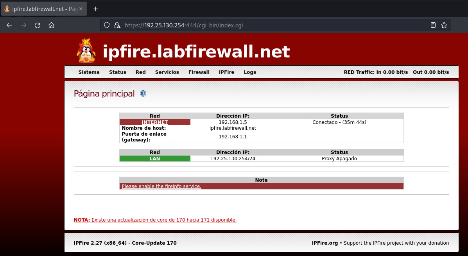Image resolution: width=468 pixels, height=256 pixels.
Task: Open the IPFire menu
Action: [x=226, y=72]
